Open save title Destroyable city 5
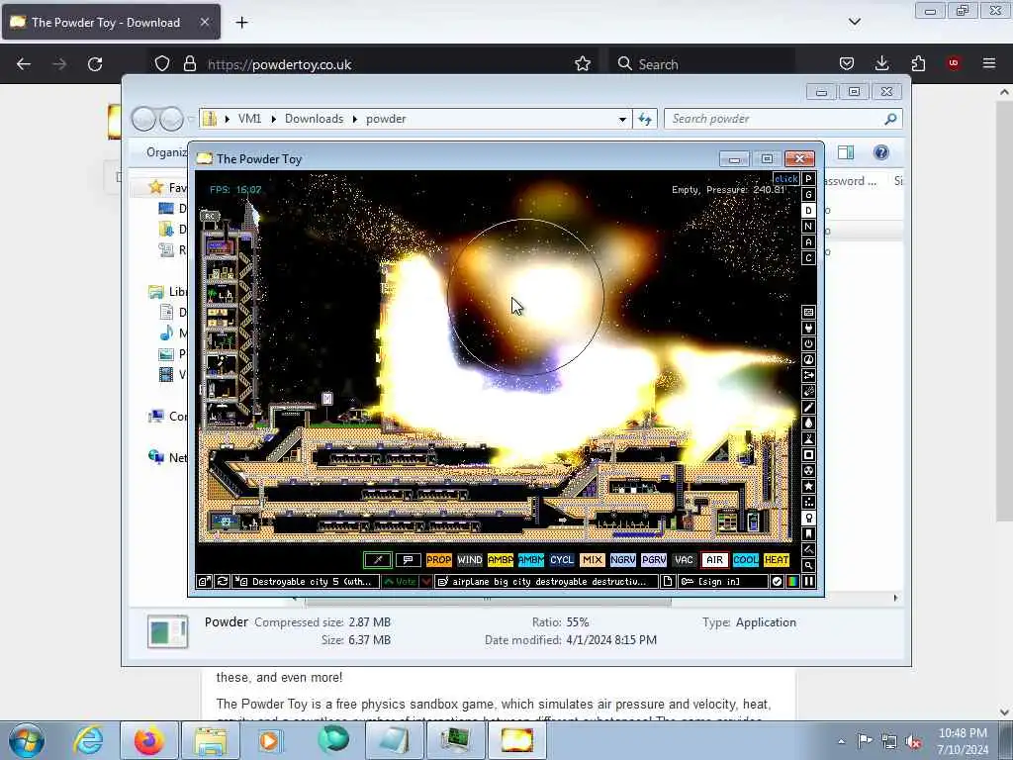The width and height of the screenshot is (1013, 760). coord(306,582)
